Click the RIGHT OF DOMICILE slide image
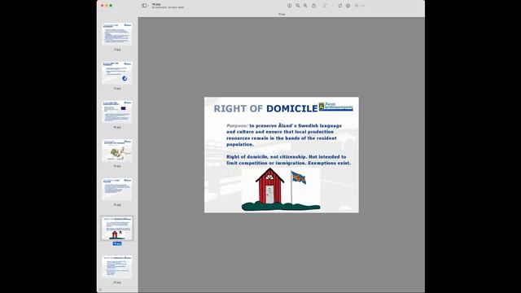Viewport: 521px width, 293px height. pyautogui.click(x=282, y=155)
